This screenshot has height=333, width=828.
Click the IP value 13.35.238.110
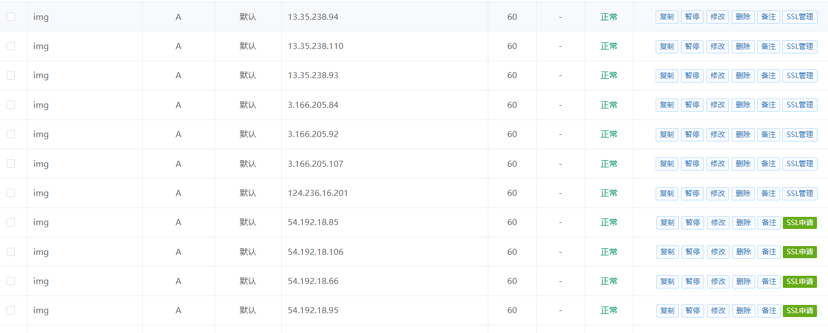coord(315,46)
